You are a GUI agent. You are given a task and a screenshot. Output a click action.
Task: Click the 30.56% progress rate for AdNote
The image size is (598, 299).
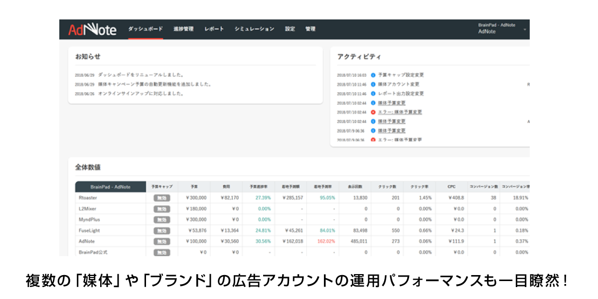[x=263, y=241]
